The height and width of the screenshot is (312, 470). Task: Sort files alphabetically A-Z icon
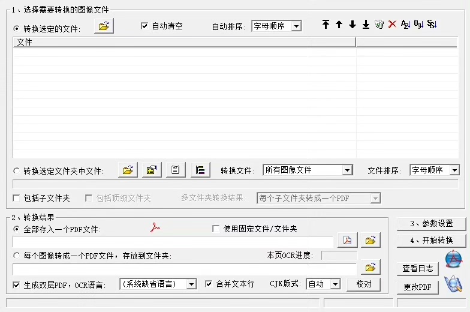tap(405, 24)
